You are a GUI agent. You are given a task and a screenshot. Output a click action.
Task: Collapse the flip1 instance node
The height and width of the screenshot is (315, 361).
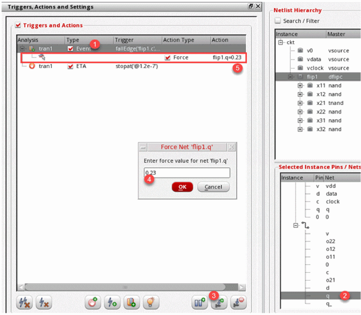coord(290,77)
